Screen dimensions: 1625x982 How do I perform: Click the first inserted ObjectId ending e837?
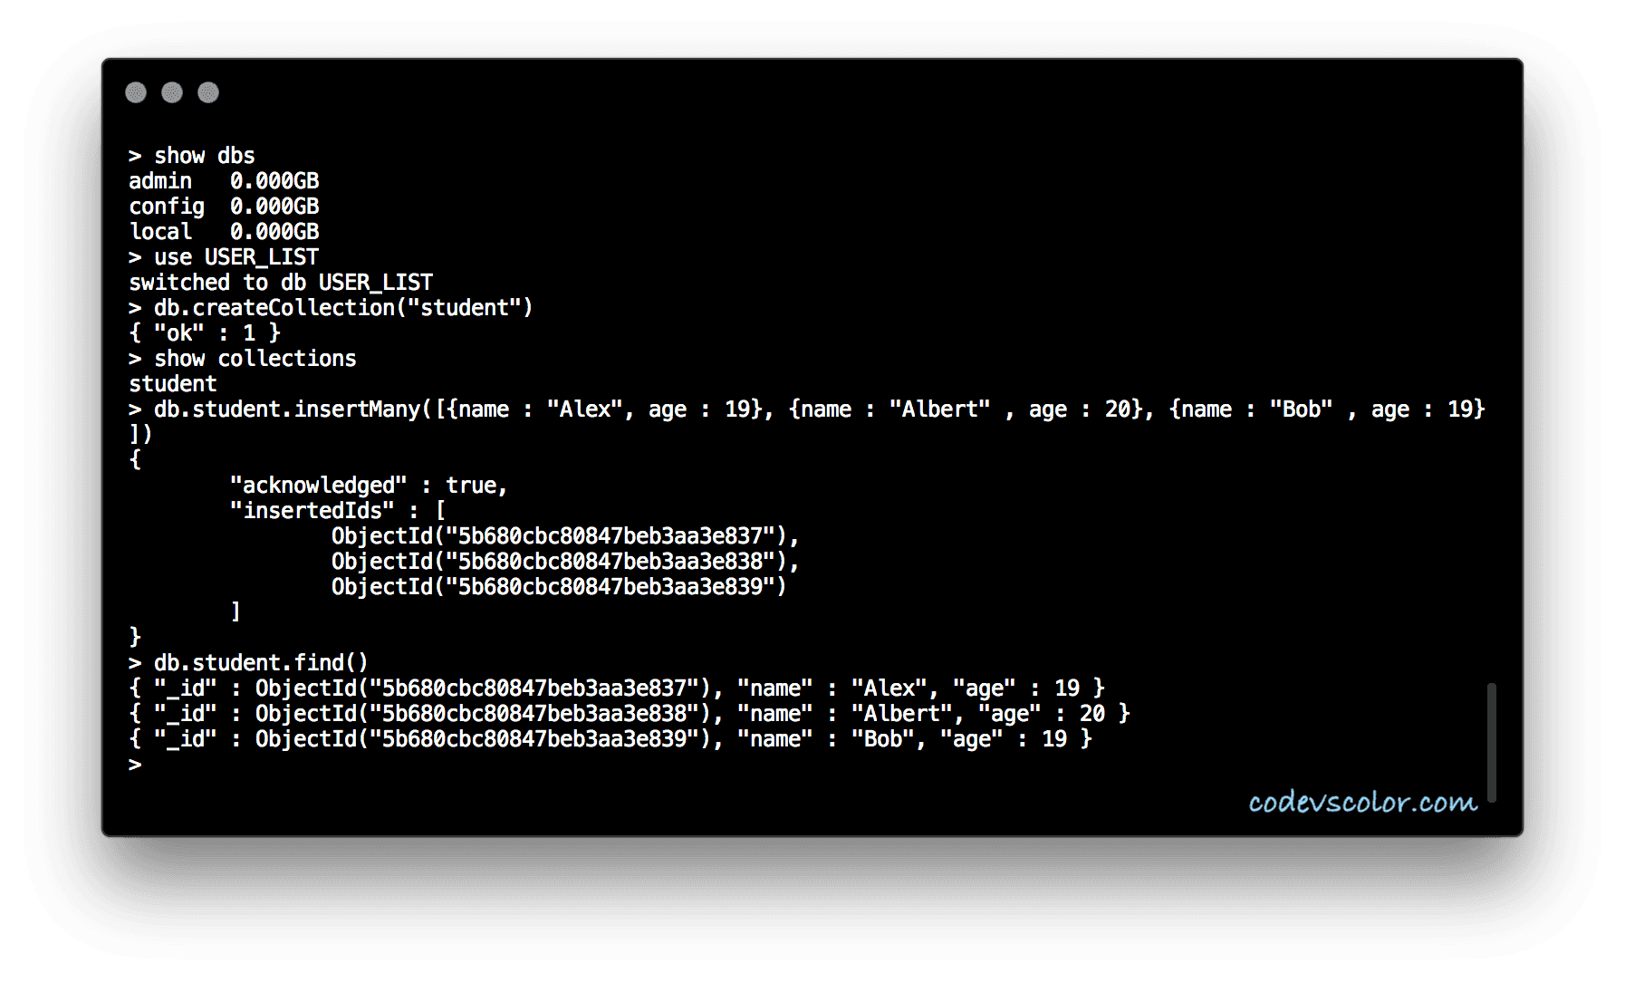[565, 536]
